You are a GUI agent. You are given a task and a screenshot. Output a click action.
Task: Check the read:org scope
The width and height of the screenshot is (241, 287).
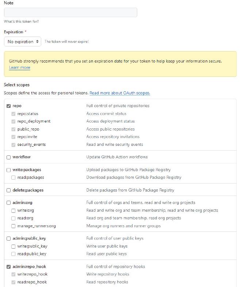14,218
